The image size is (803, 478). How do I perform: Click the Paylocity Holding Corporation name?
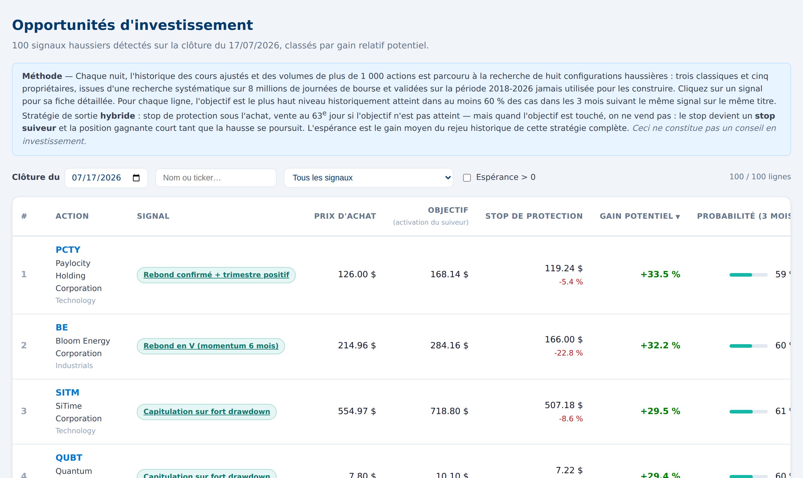79,276
